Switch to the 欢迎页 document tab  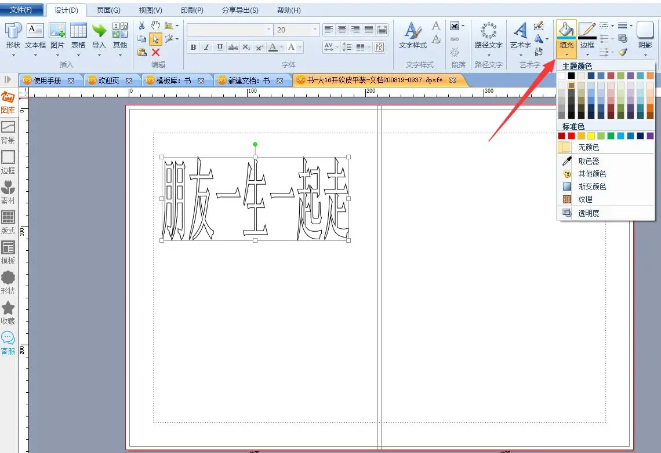pos(108,81)
